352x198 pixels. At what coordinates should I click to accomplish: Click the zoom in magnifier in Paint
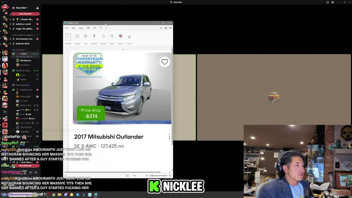[x=170, y=176]
